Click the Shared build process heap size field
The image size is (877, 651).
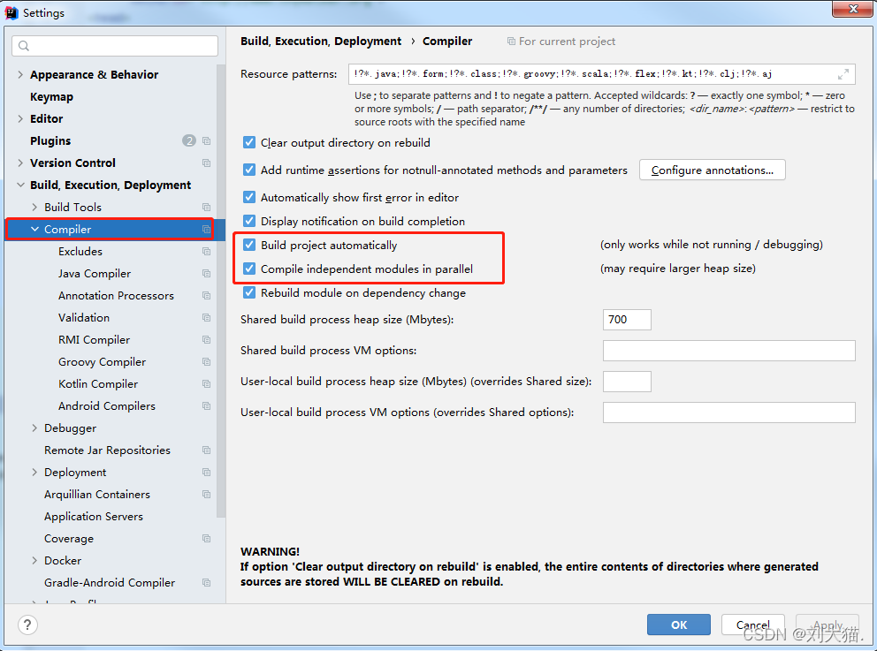click(x=627, y=320)
